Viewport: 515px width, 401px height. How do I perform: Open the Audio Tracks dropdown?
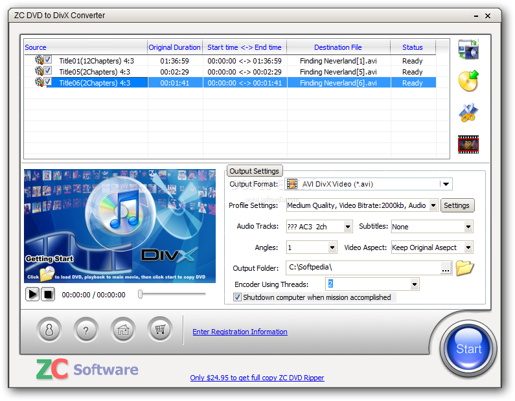pos(348,227)
